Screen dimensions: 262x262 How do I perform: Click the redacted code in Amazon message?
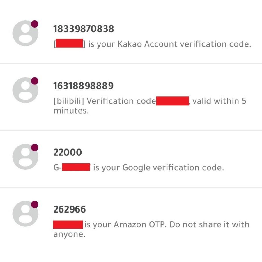68,224
